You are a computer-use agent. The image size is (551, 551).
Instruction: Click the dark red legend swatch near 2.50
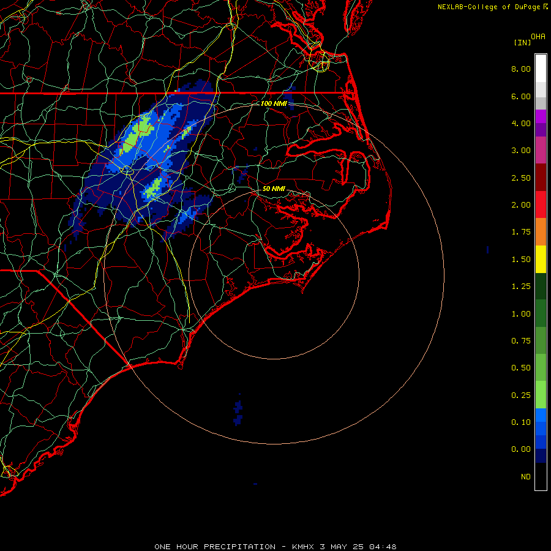tap(541, 178)
